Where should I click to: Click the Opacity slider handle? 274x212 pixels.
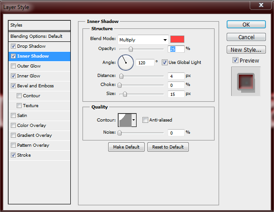(x=131, y=49)
